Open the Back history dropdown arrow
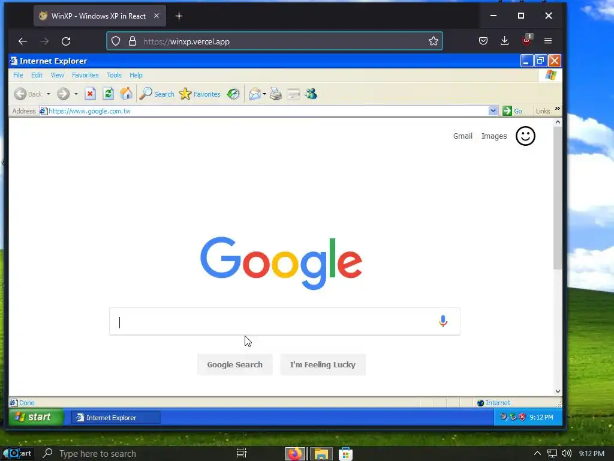 point(49,94)
